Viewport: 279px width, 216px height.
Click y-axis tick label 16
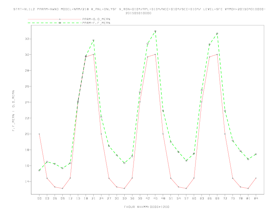pos(27,166)
